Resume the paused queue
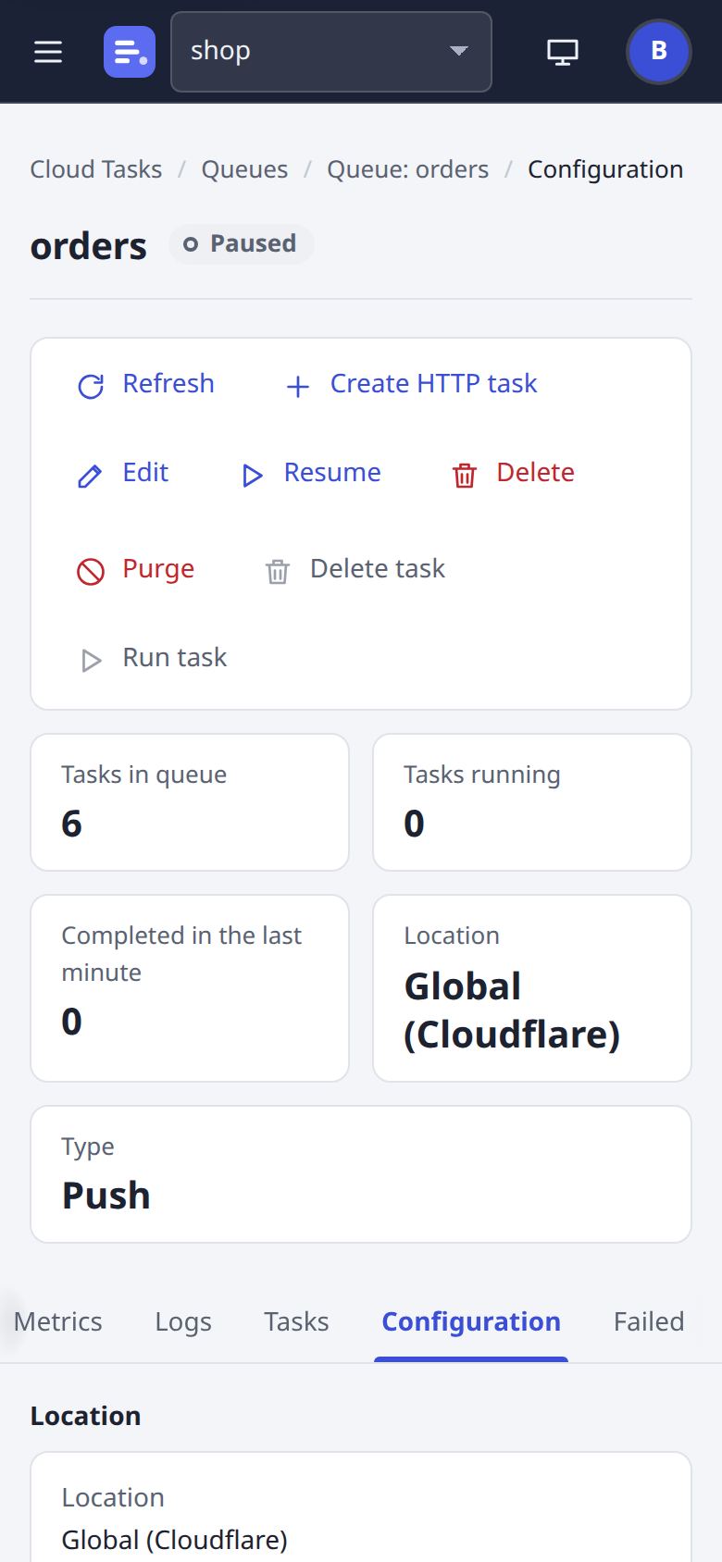The height and width of the screenshot is (1562, 722). point(332,472)
